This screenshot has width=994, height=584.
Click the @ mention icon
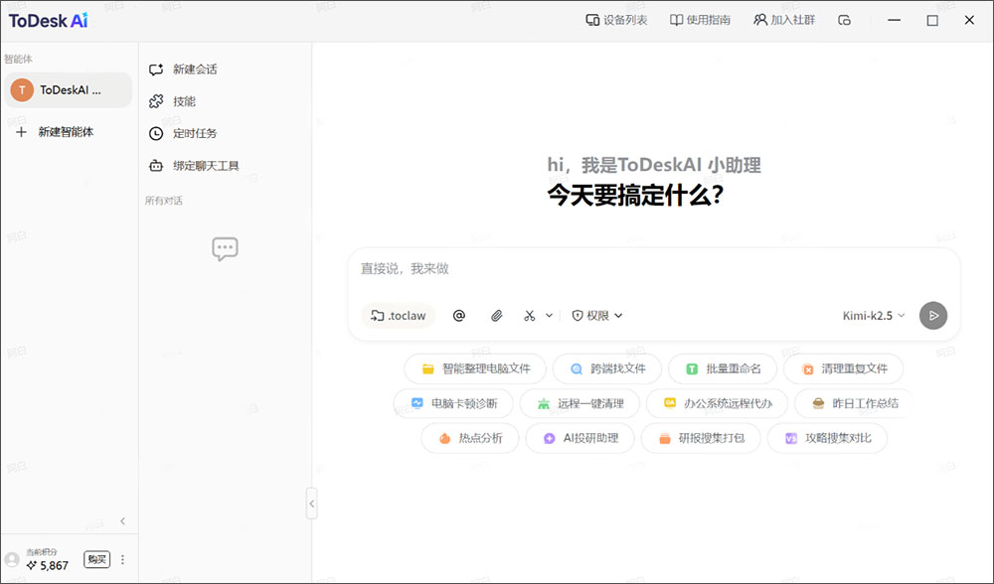(x=459, y=316)
